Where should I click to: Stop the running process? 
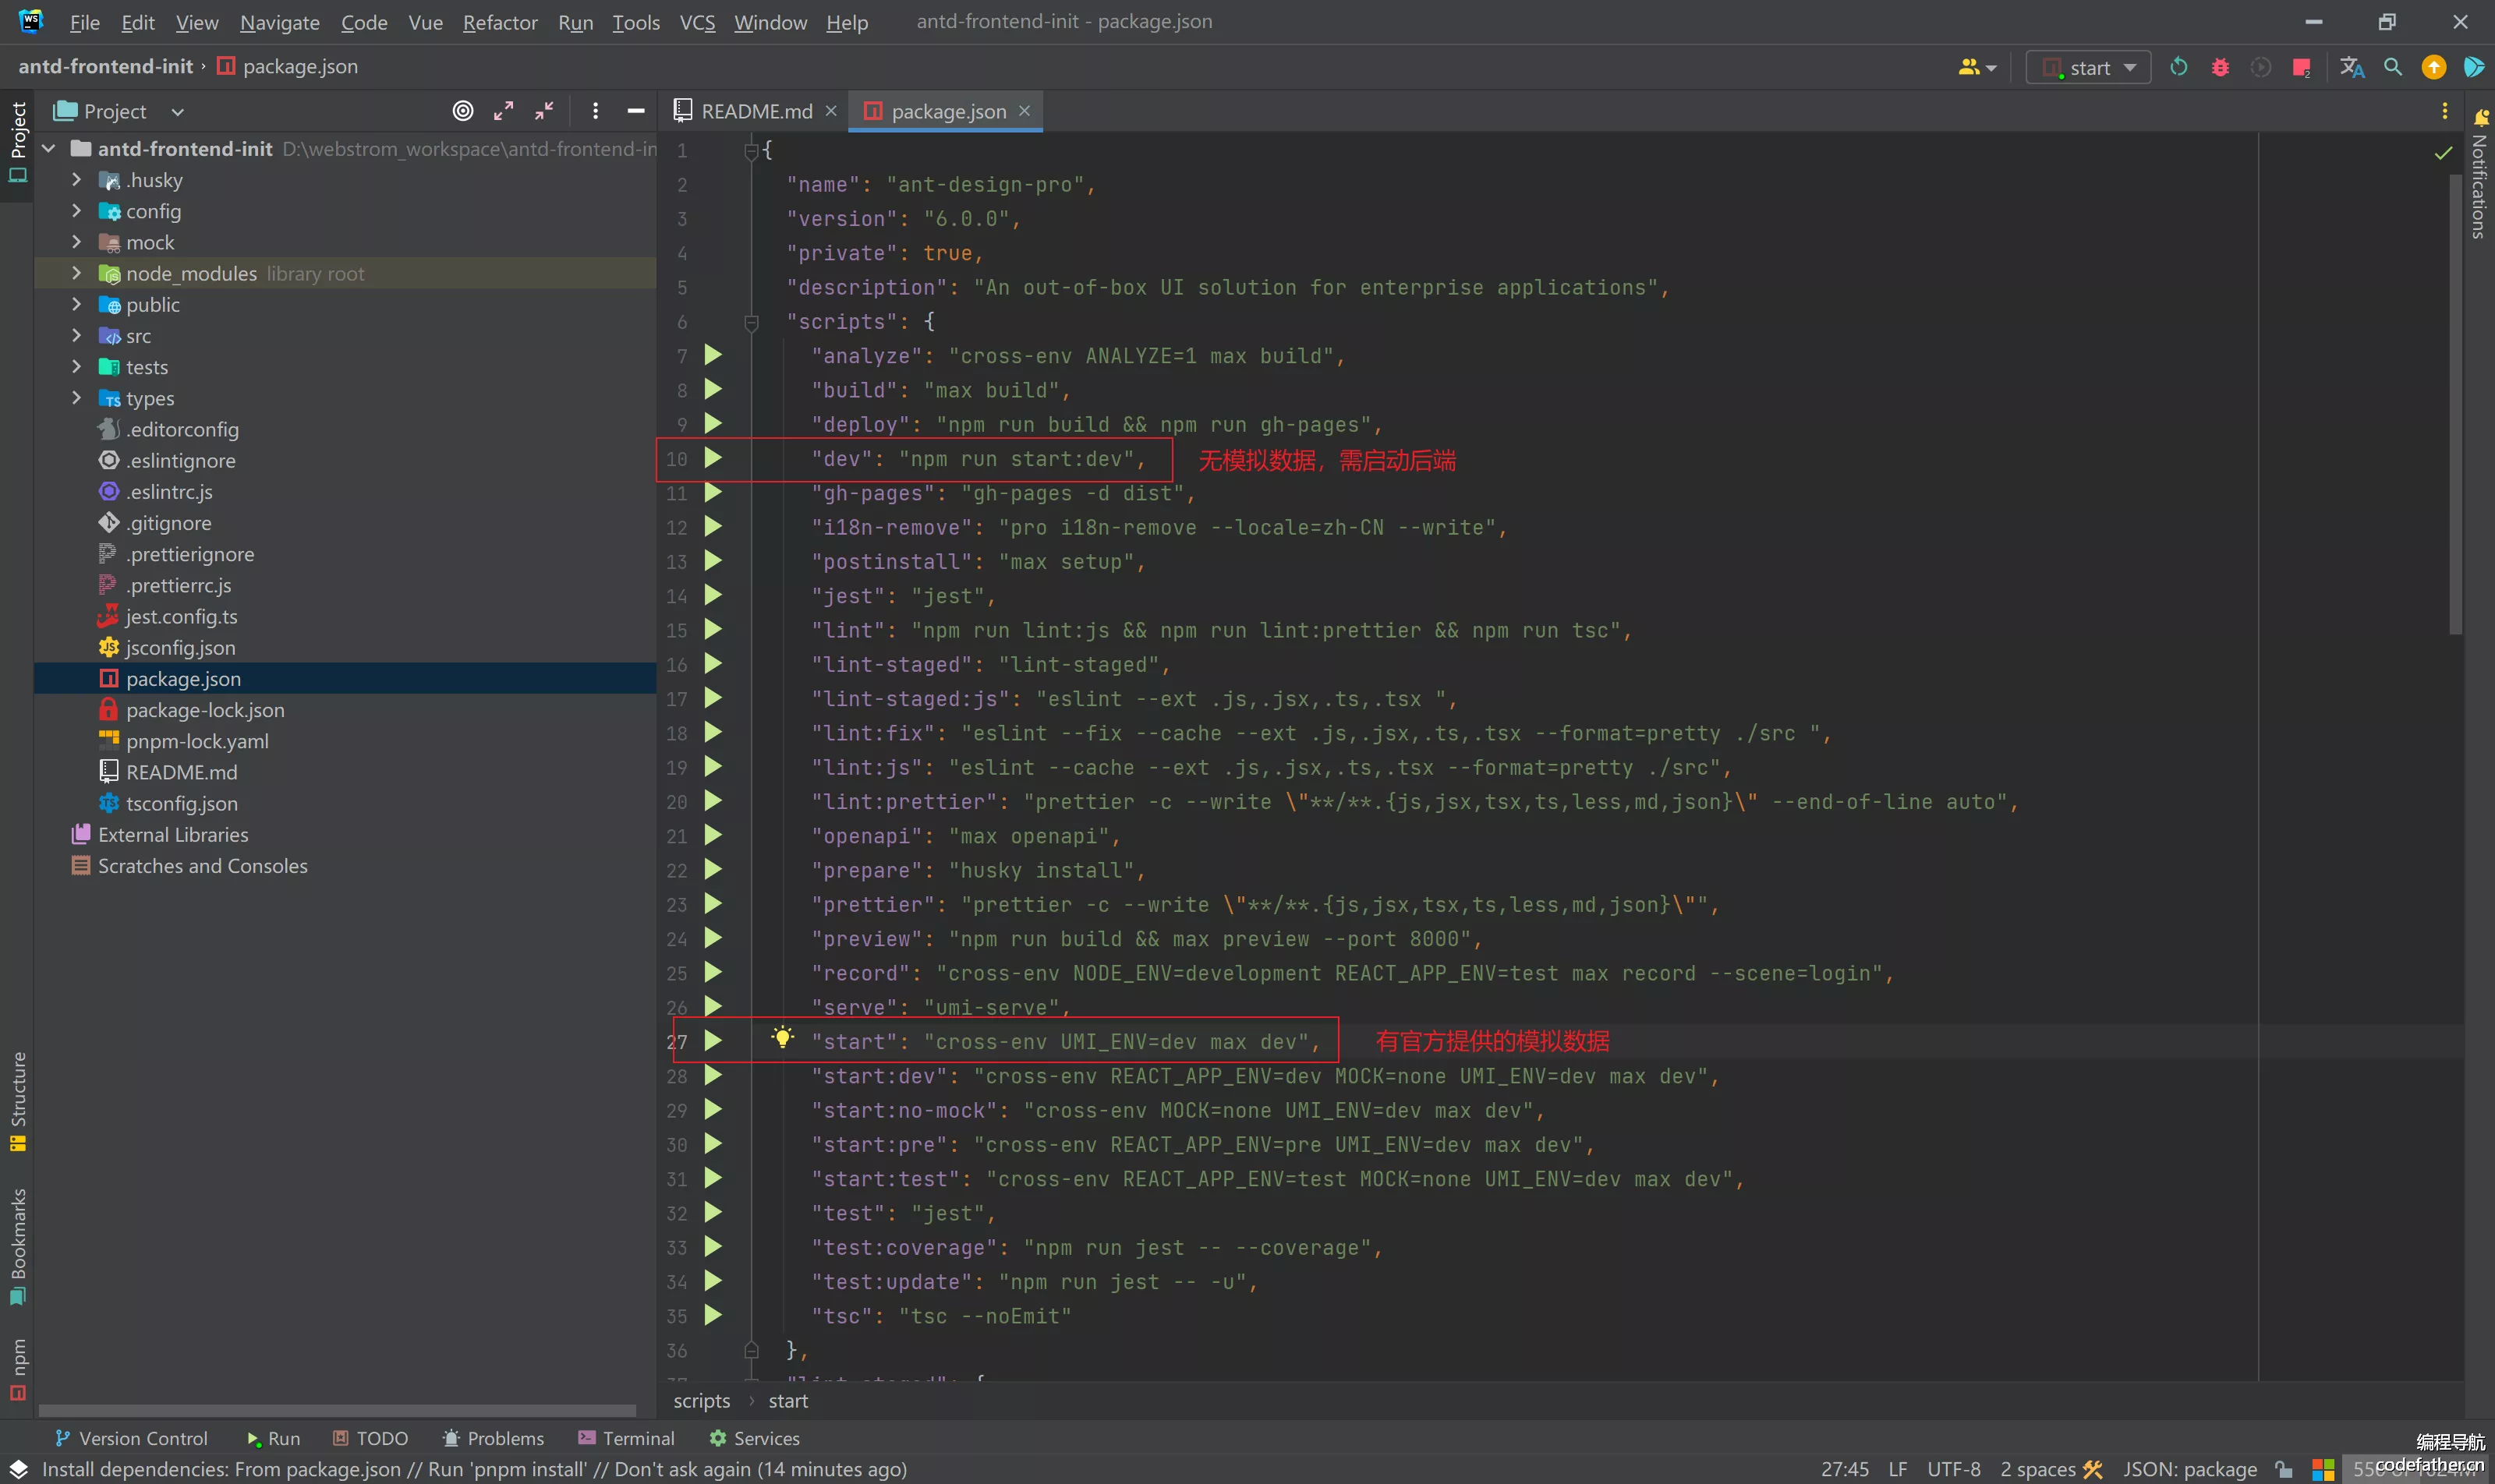point(2301,67)
